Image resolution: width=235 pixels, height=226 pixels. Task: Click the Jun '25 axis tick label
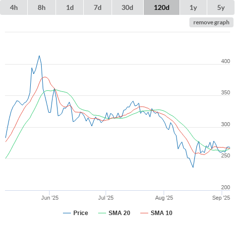[x=50, y=198]
